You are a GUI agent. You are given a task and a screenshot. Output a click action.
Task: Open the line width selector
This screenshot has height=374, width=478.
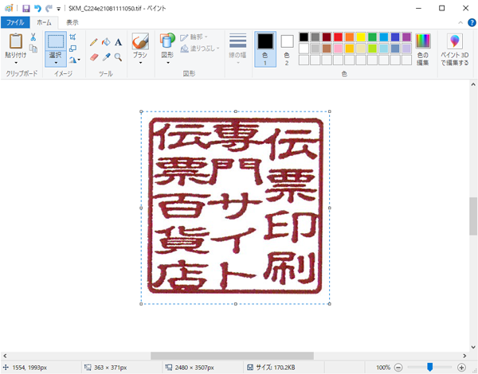coord(237,49)
